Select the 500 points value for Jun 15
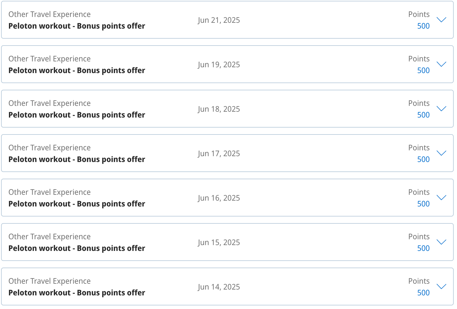Viewport: 457px width, 309px height. point(423,248)
